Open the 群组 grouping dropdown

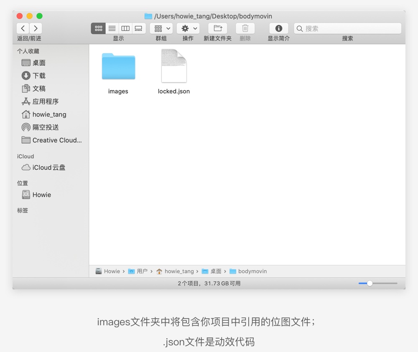click(161, 28)
